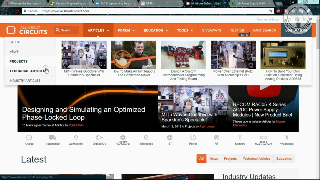The image size is (320, 180).
Task: Click author link Ryan Jones
Action: [x=207, y=126]
